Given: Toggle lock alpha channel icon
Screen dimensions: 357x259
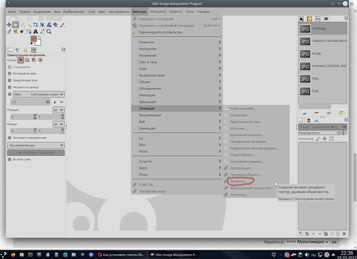Looking at the screenshot, I should (331, 139).
